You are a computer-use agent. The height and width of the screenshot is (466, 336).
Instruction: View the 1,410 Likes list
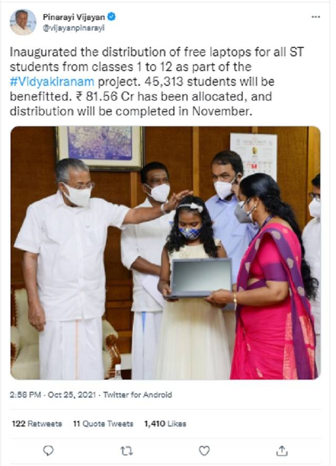[165, 423]
